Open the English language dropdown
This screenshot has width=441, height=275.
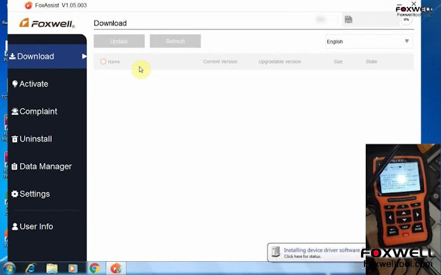[369, 41]
